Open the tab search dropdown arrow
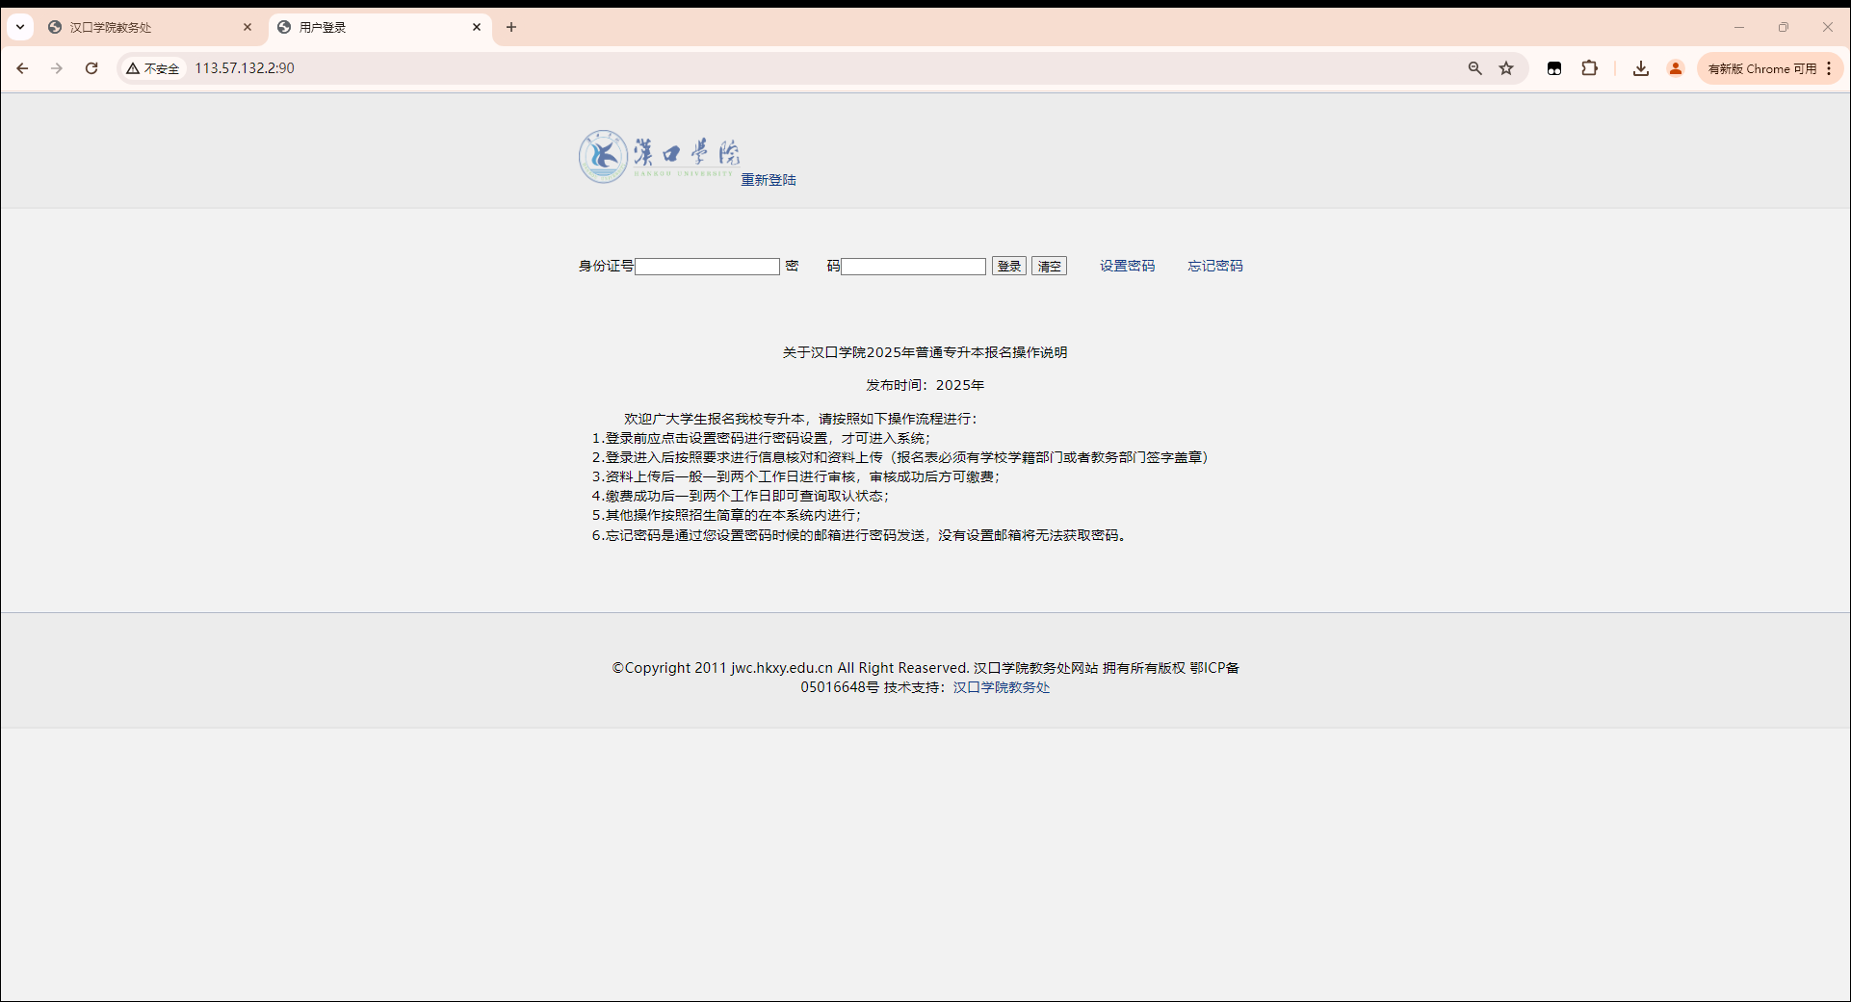This screenshot has width=1851, height=1002. (x=20, y=27)
